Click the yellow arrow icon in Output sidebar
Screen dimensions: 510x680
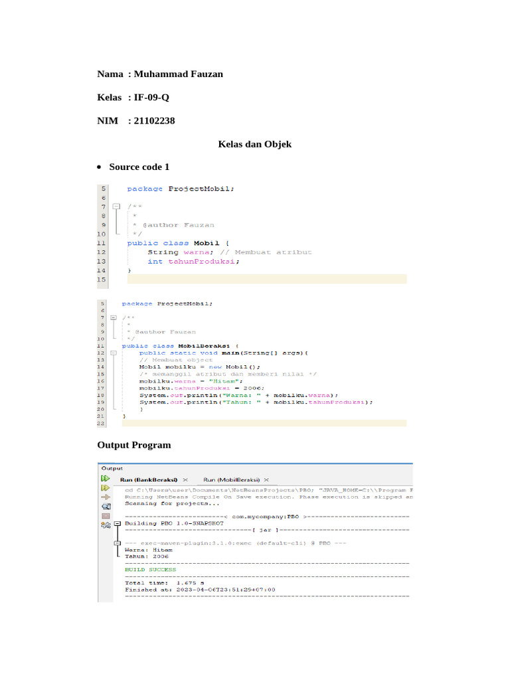click(105, 497)
